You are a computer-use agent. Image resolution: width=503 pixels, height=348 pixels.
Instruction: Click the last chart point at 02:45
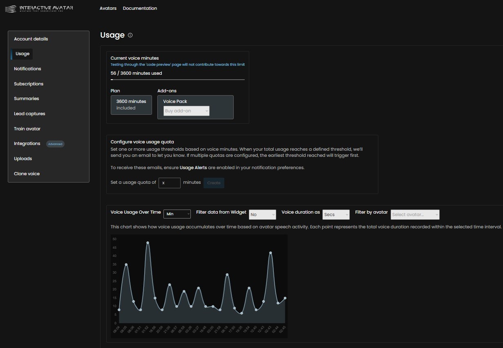[x=285, y=298]
